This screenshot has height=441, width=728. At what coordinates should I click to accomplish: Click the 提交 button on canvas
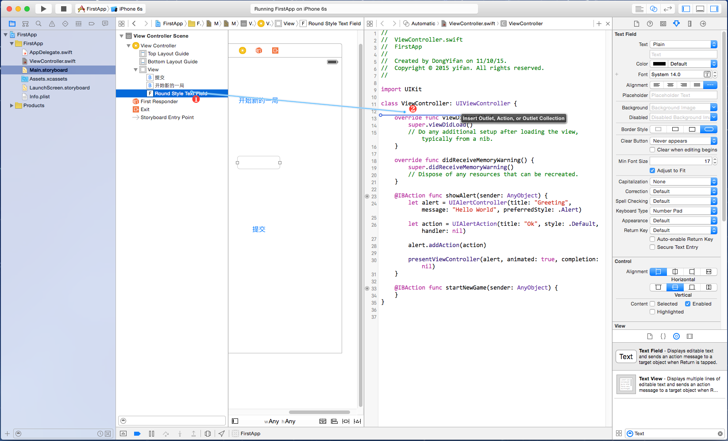pos(259,229)
